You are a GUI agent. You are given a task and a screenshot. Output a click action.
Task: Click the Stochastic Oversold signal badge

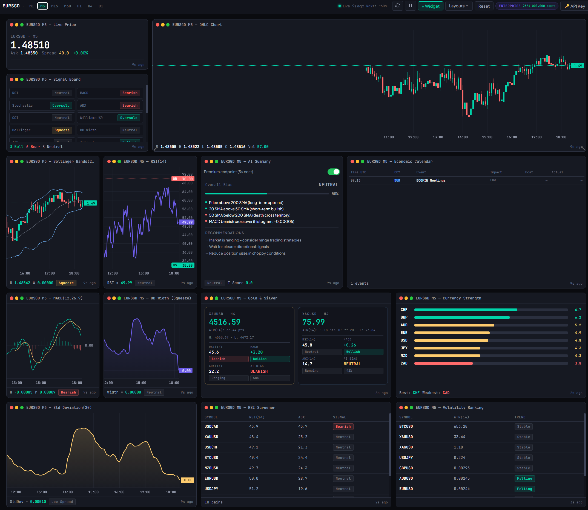pyautogui.click(x=61, y=106)
